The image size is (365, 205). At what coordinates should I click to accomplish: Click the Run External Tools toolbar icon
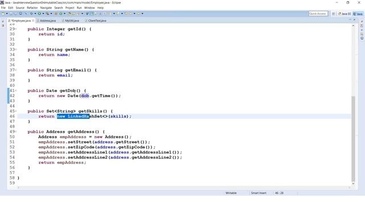(47, 14)
